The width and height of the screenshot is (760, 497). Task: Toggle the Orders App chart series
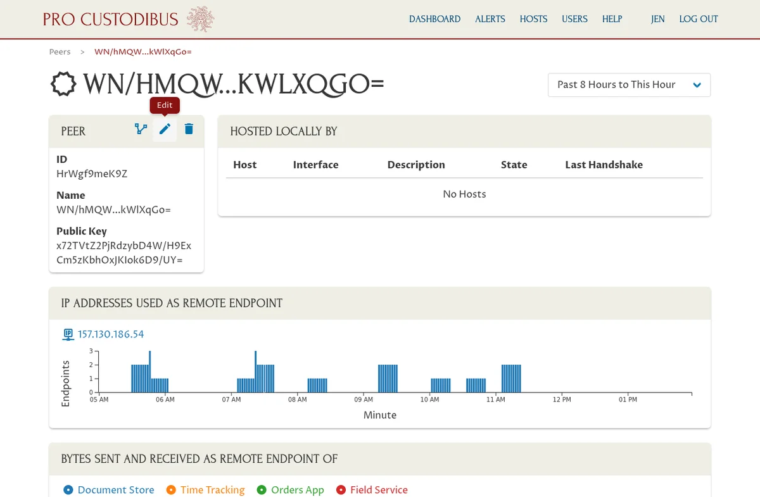(x=291, y=489)
